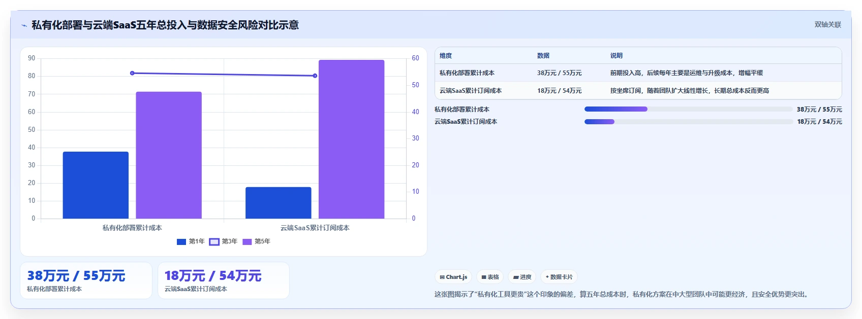Click the dashboard title 私有化部署与云端SaaS五年总投入
Image resolution: width=862 pixels, height=319 pixels.
(x=165, y=25)
